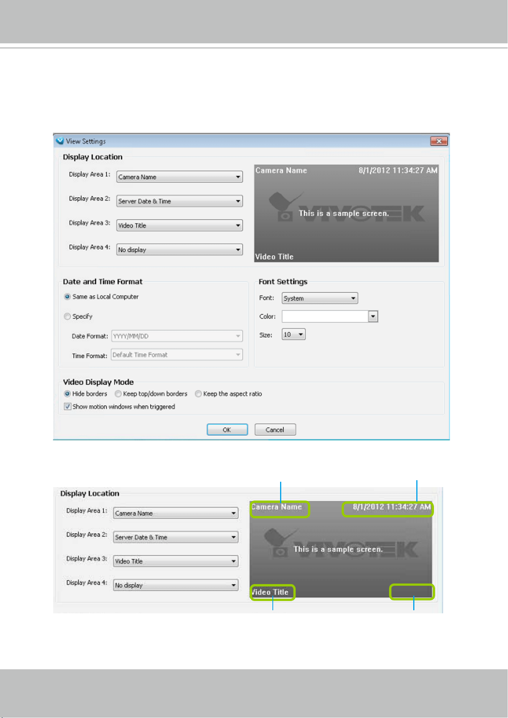Open the Time Format dropdown
The image size is (508, 718).
point(177,355)
